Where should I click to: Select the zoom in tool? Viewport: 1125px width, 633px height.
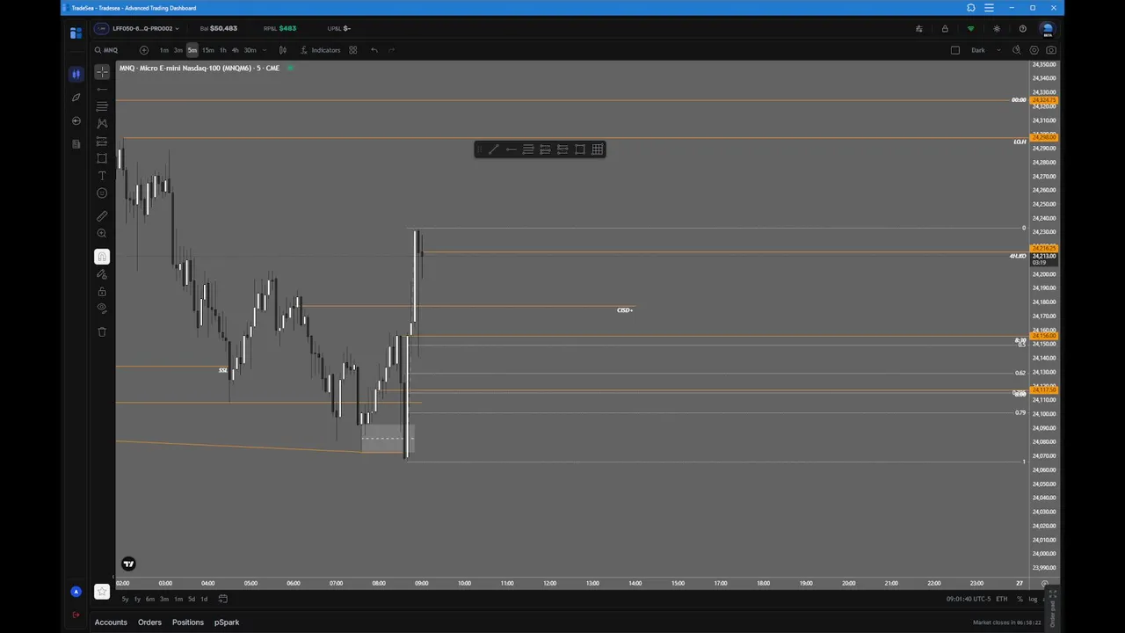[102, 234]
